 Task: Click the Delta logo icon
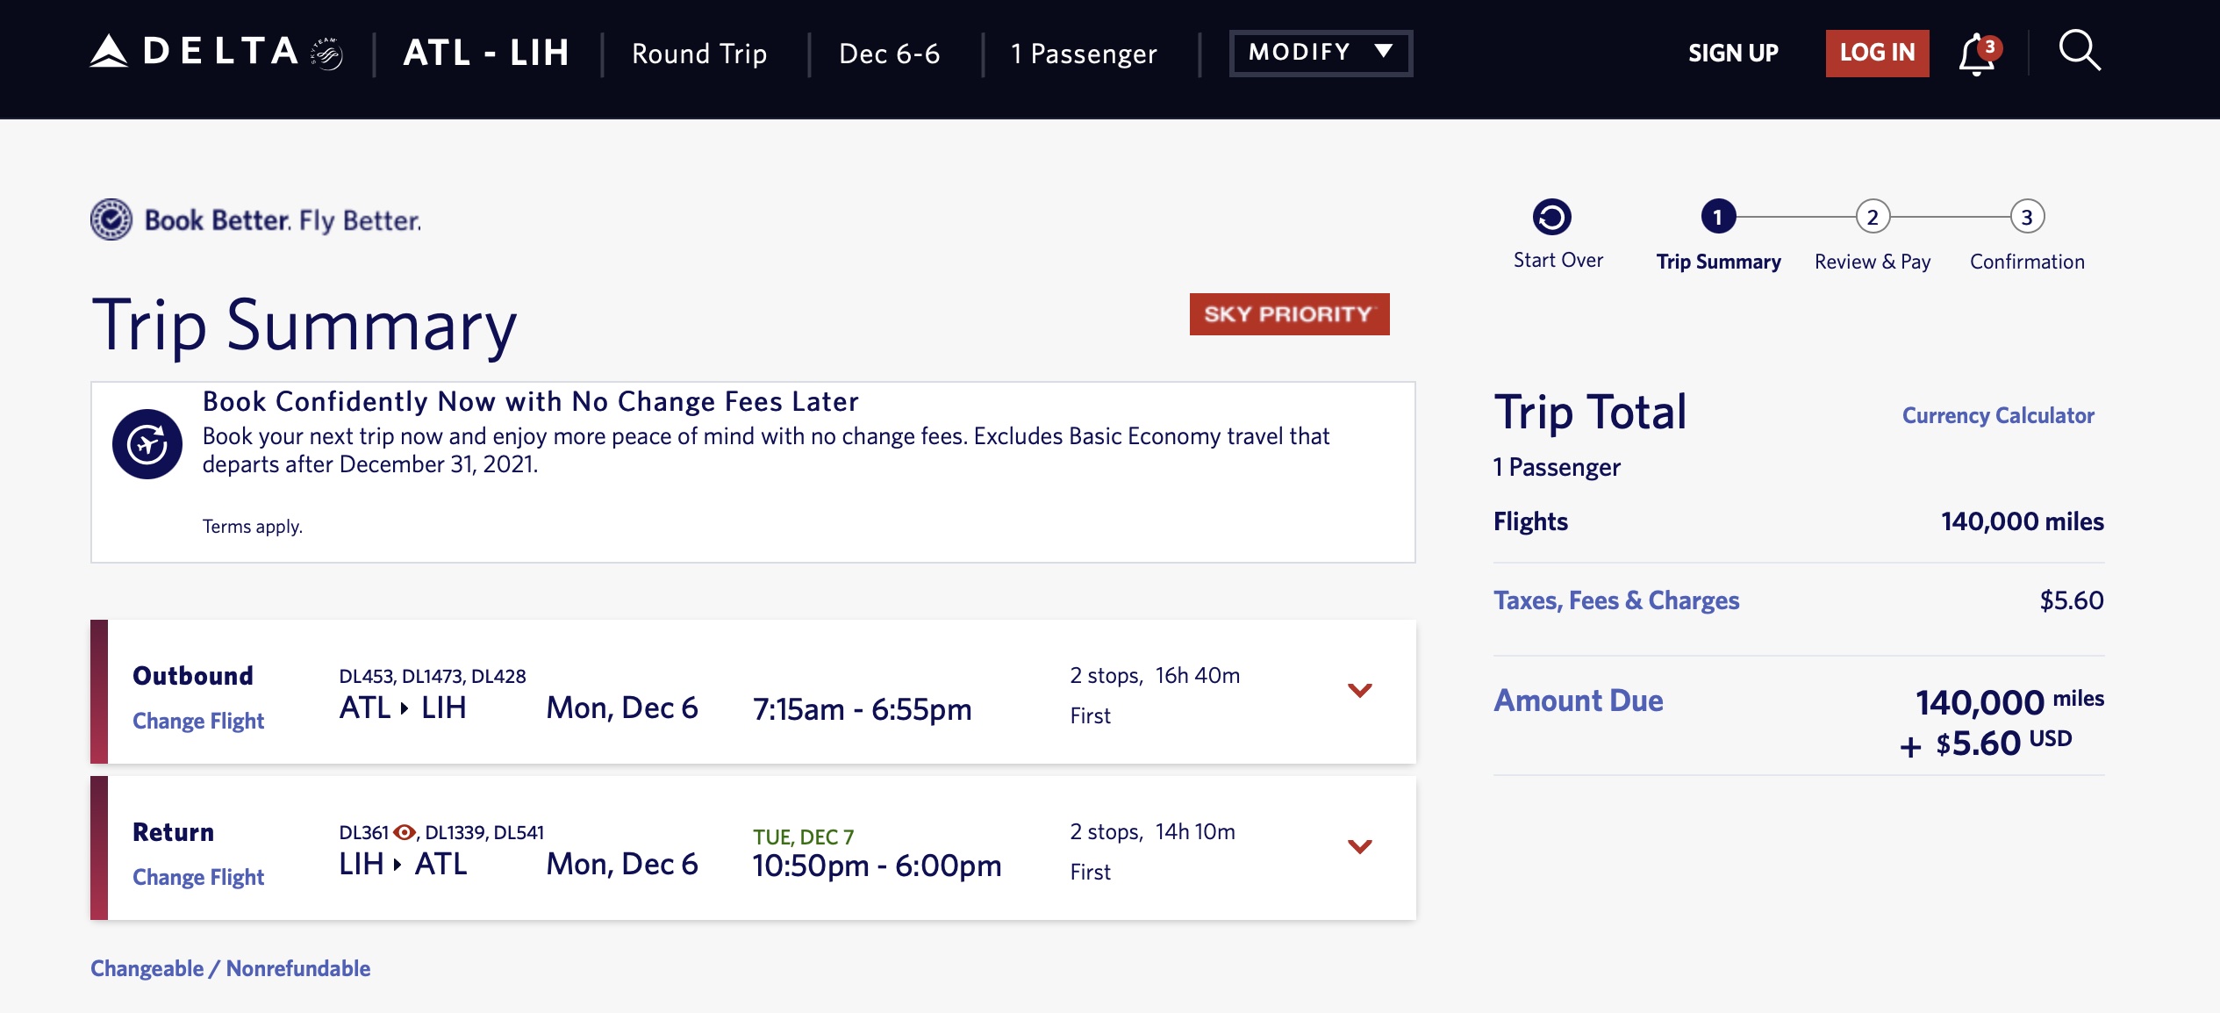point(109,51)
